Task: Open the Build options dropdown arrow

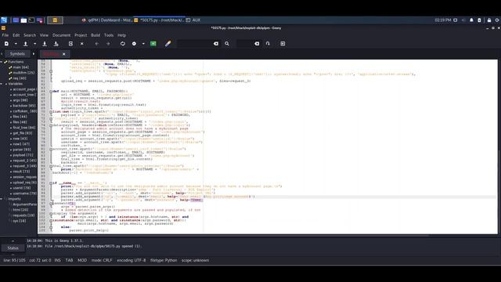Action: point(143,44)
